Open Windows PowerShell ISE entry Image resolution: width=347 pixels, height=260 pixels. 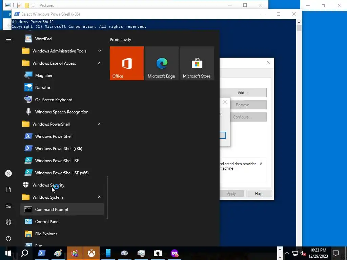(62, 160)
